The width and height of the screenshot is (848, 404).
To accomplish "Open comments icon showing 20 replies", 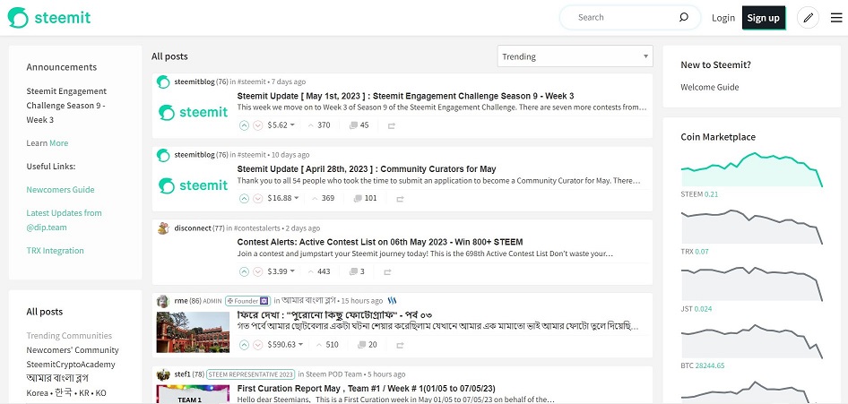I will (x=362, y=345).
